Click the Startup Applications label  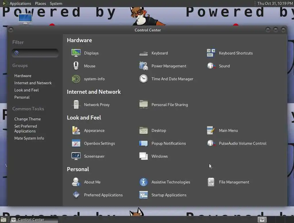point(169,195)
